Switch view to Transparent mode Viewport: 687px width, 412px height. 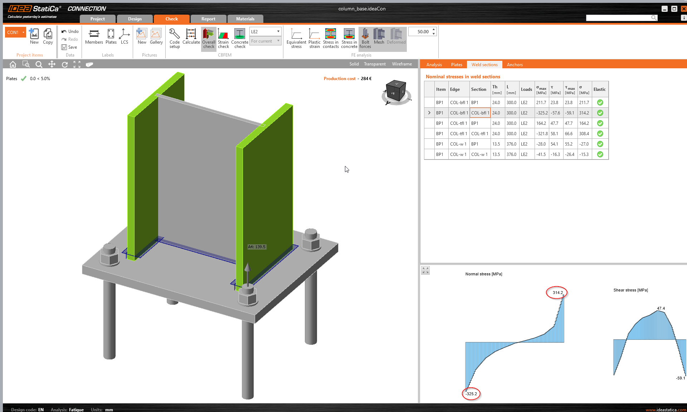click(x=375, y=64)
